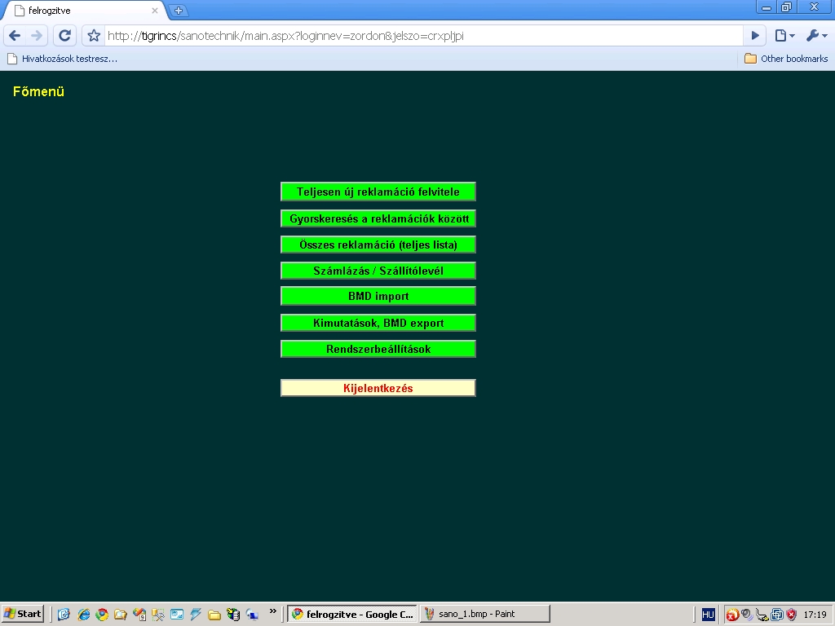Image resolution: width=835 pixels, height=626 pixels.
Task: Click Kimutatások, BMD export button
Action: pyautogui.click(x=378, y=323)
